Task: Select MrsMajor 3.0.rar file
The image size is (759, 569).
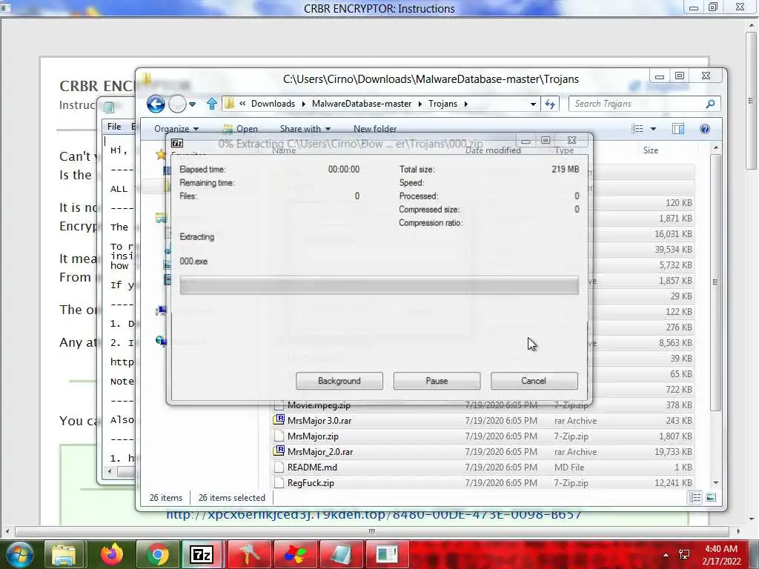Action: pyautogui.click(x=483, y=421)
